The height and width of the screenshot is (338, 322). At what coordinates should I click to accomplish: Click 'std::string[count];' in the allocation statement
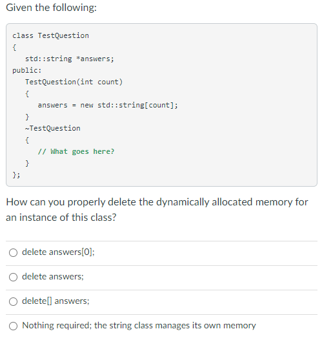137,105
